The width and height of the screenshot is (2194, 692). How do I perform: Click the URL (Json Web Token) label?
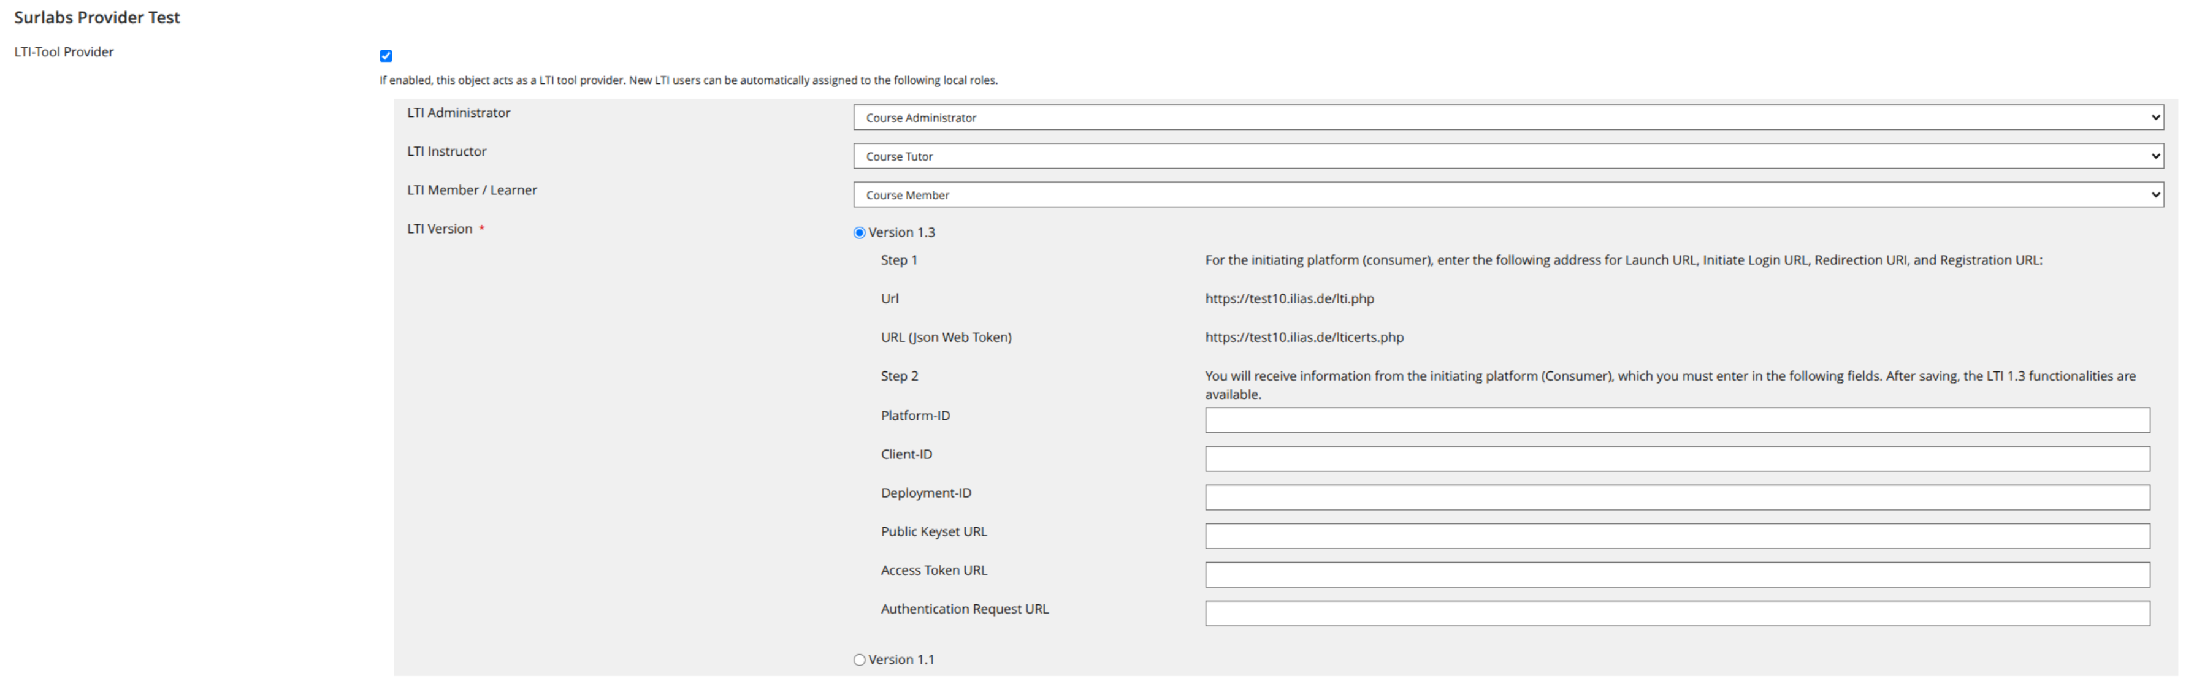coord(946,338)
